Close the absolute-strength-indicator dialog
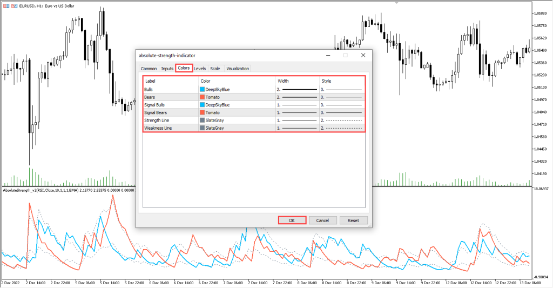 (x=363, y=55)
